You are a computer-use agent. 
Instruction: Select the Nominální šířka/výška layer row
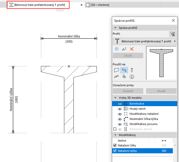[143, 119]
